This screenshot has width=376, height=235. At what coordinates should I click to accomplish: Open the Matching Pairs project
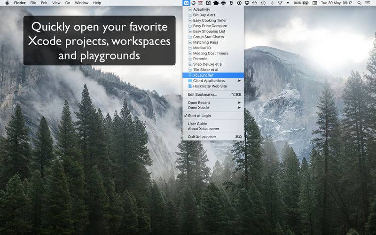[x=213, y=42]
